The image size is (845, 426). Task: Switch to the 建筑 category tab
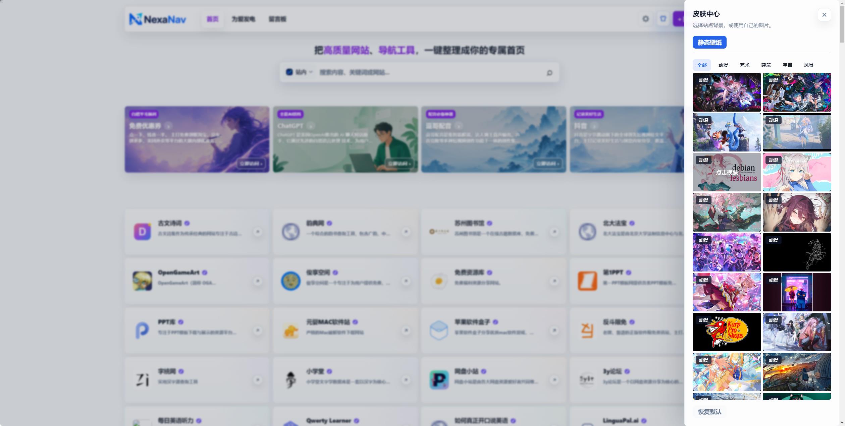(x=766, y=65)
